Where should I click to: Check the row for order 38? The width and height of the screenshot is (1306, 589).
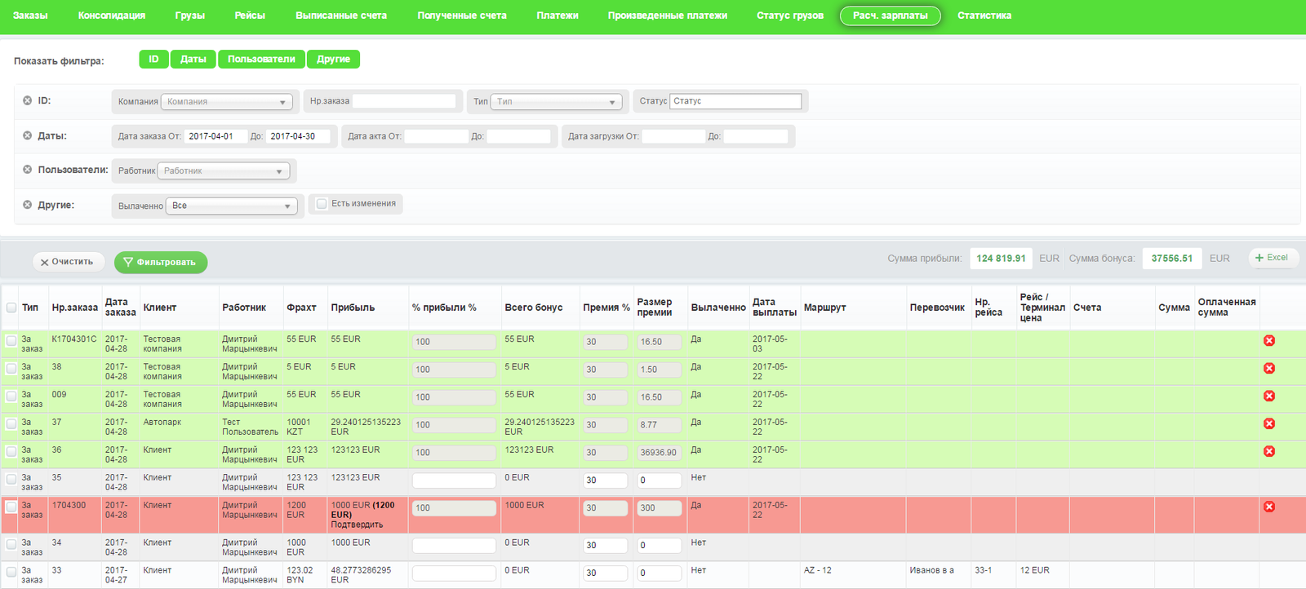11,369
